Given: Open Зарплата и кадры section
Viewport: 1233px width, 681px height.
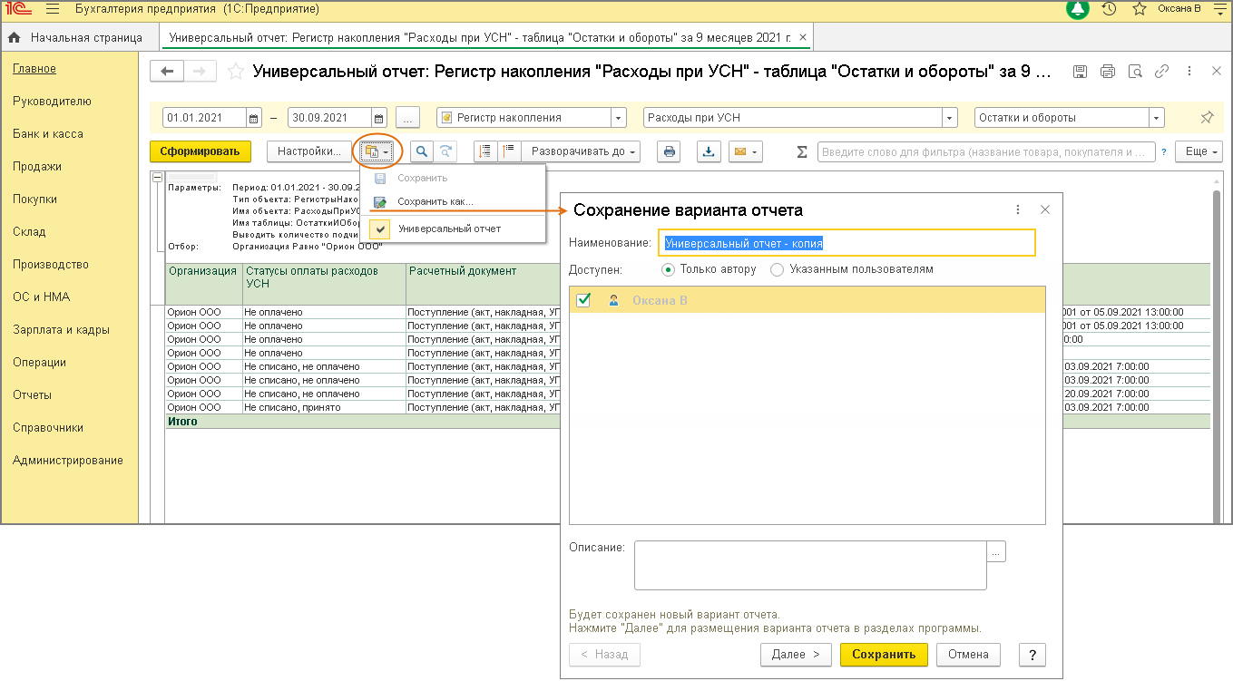Looking at the screenshot, I should pyautogui.click(x=62, y=330).
